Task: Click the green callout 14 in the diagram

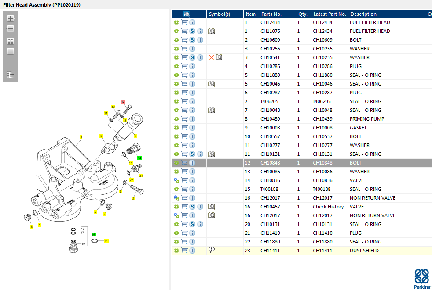Action: tap(139, 158)
